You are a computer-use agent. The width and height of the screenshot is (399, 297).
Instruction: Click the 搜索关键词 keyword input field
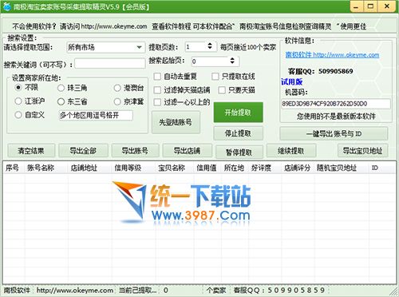[110, 64]
